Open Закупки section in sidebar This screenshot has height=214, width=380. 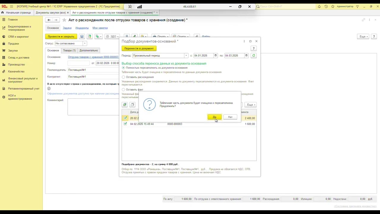point(13,51)
